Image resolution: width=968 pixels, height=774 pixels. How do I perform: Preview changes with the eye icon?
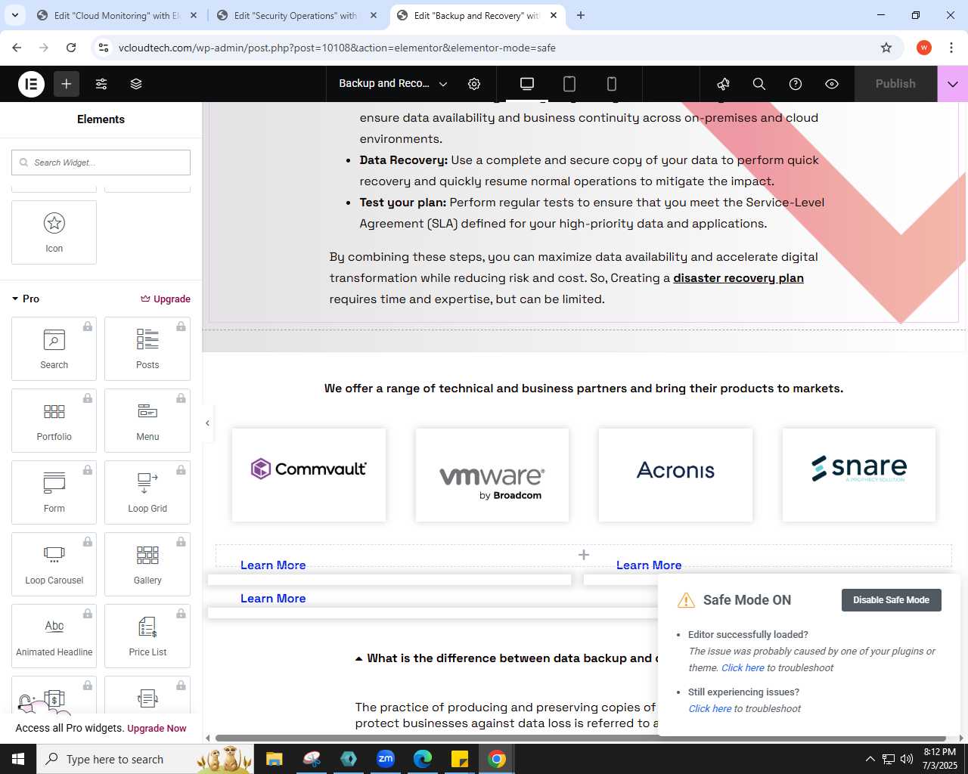pyautogui.click(x=832, y=84)
